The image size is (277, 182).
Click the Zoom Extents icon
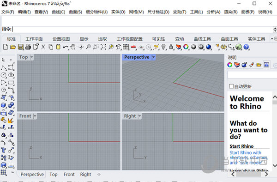point(103,47)
